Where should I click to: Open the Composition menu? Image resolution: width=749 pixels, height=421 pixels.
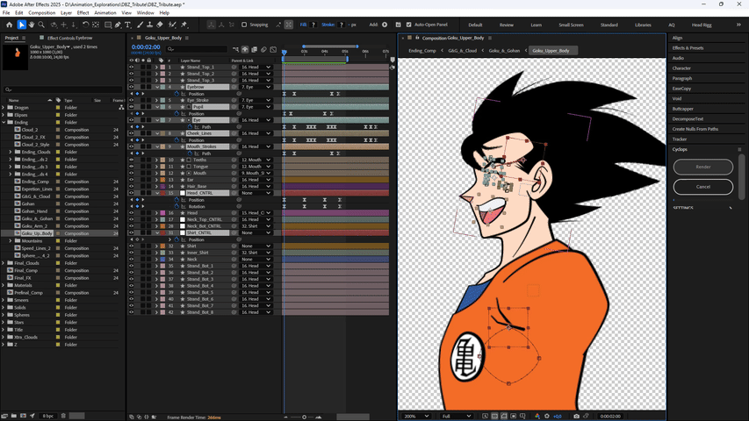(41, 13)
